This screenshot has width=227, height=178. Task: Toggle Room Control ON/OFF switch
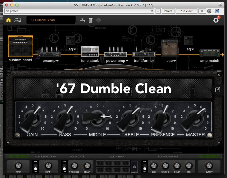pos(145,167)
